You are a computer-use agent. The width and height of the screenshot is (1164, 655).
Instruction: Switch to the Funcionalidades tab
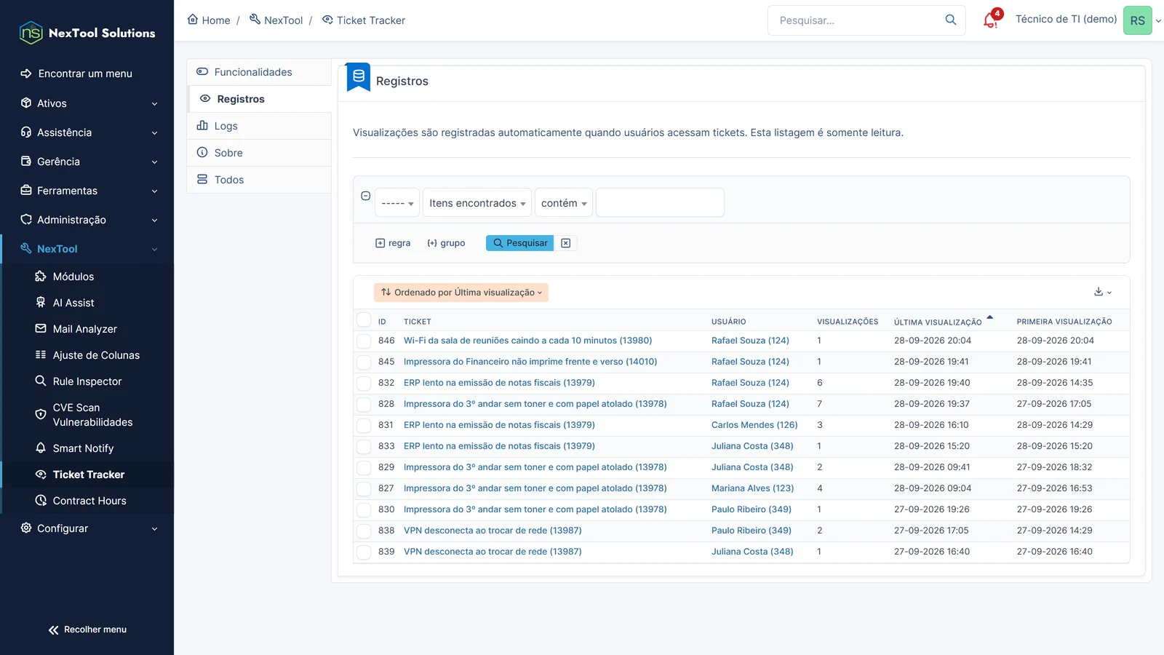[x=259, y=72]
